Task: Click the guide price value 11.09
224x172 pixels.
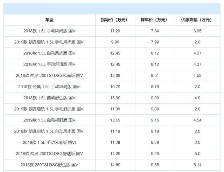Action: (x=115, y=109)
